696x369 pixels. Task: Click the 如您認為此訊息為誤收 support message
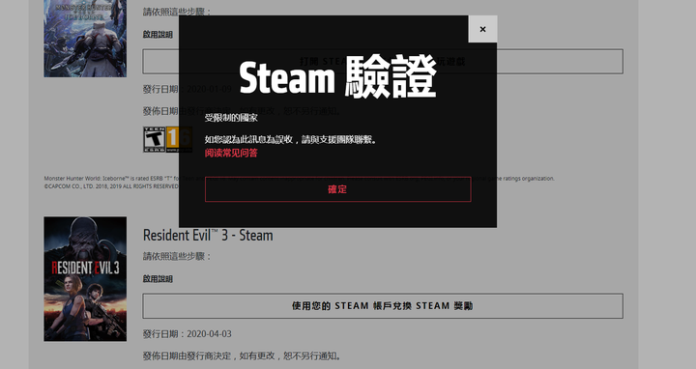coord(291,140)
